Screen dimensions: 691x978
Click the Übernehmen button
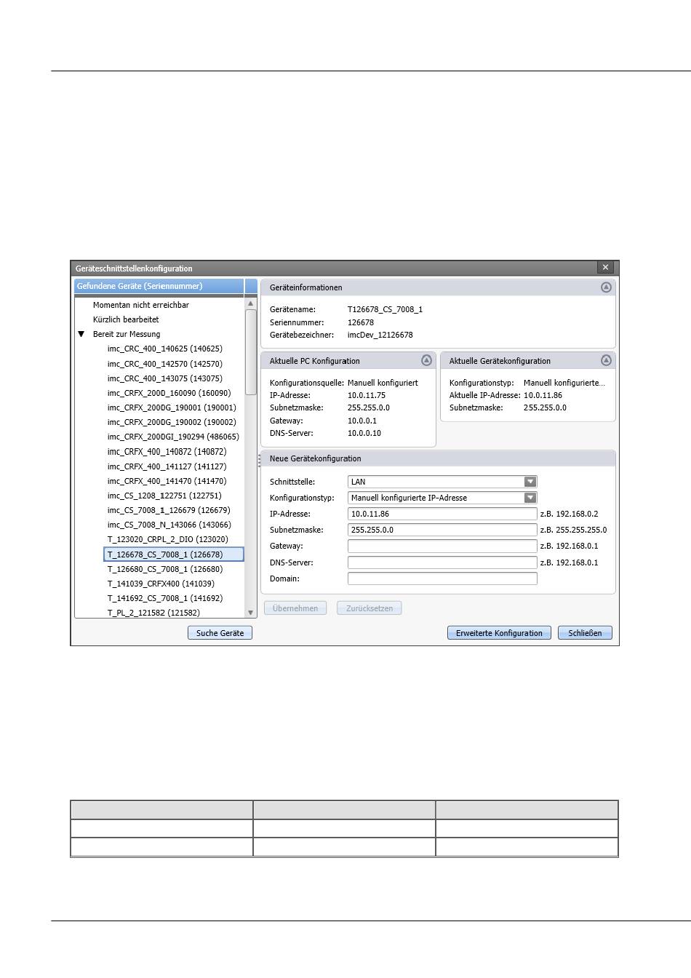point(295,608)
